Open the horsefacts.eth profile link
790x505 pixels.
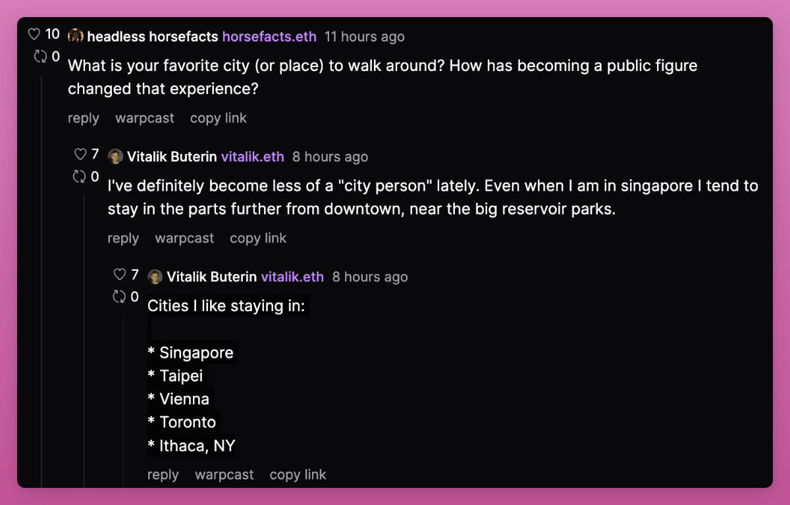point(269,36)
